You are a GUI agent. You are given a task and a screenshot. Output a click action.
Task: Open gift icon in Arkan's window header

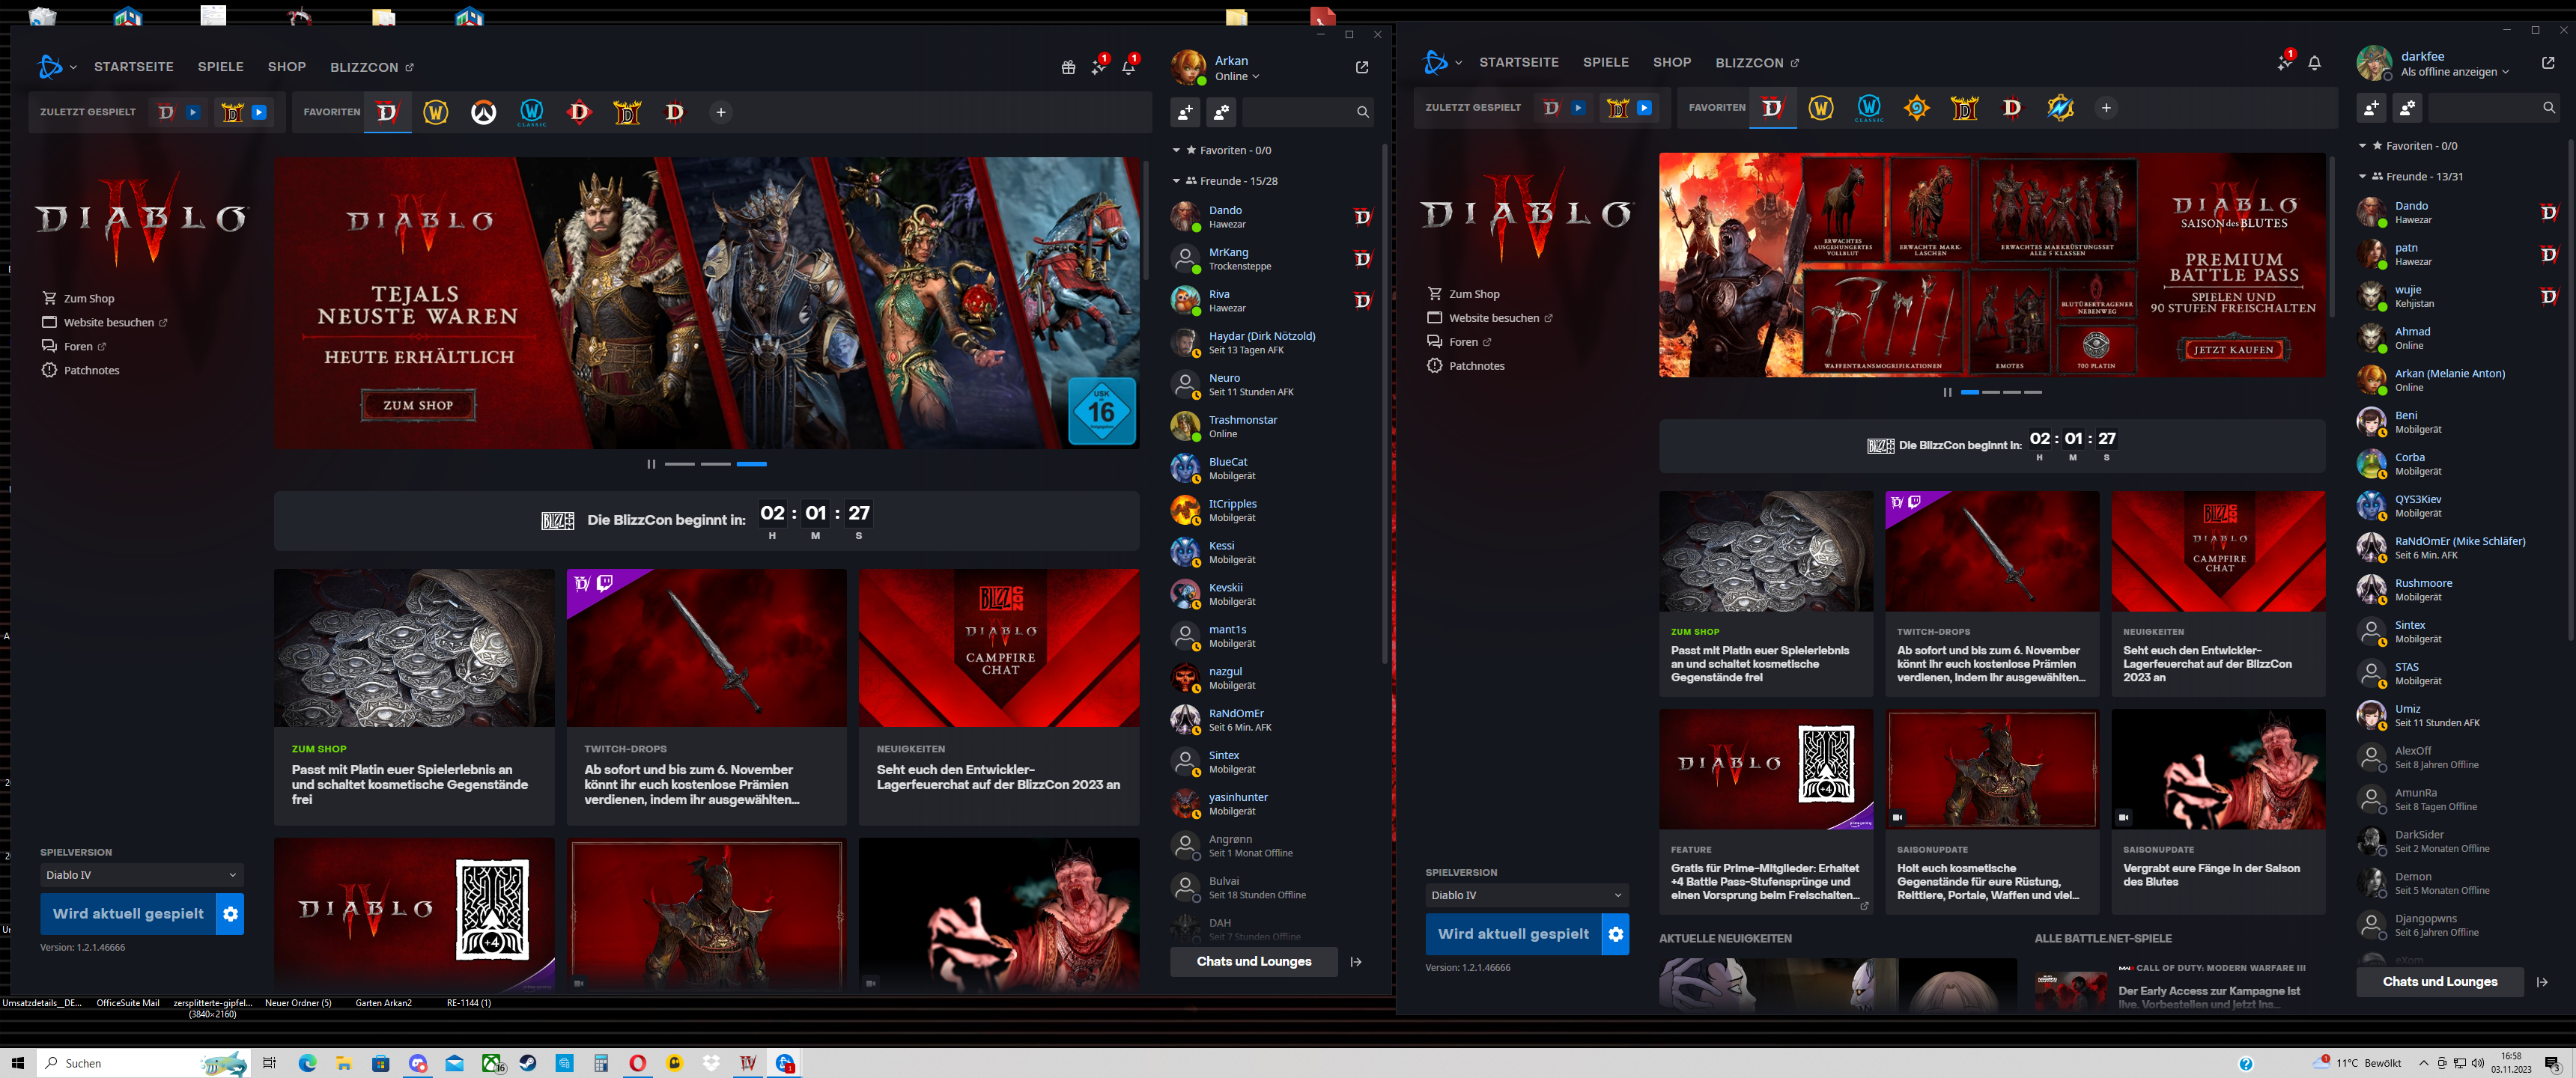pyautogui.click(x=1068, y=67)
